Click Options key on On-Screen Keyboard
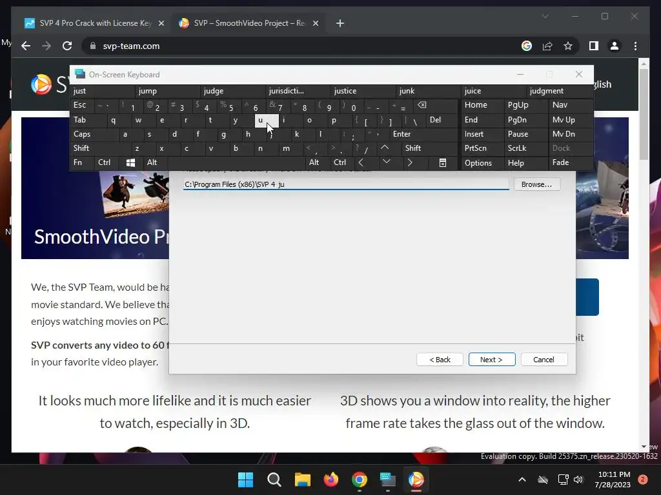Screen dimensions: 661x495 coord(482,162)
